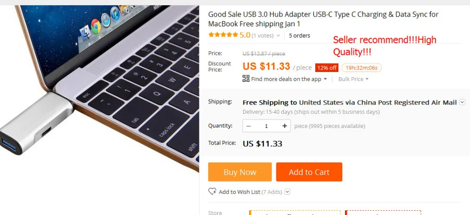Click Add to Wish List link
The width and height of the screenshot is (470, 215).
239,192
